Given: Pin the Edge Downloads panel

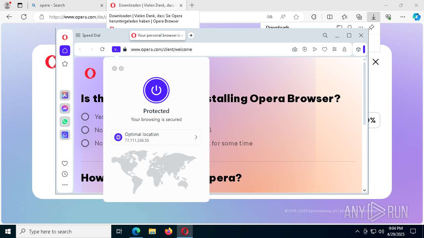Looking at the screenshot, I should [x=371, y=27].
